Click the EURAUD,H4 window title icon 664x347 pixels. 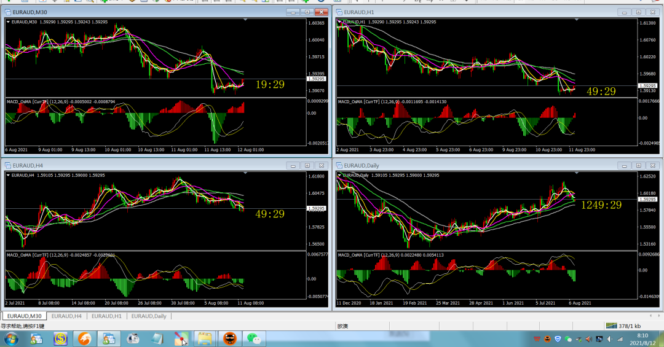(7, 165)
